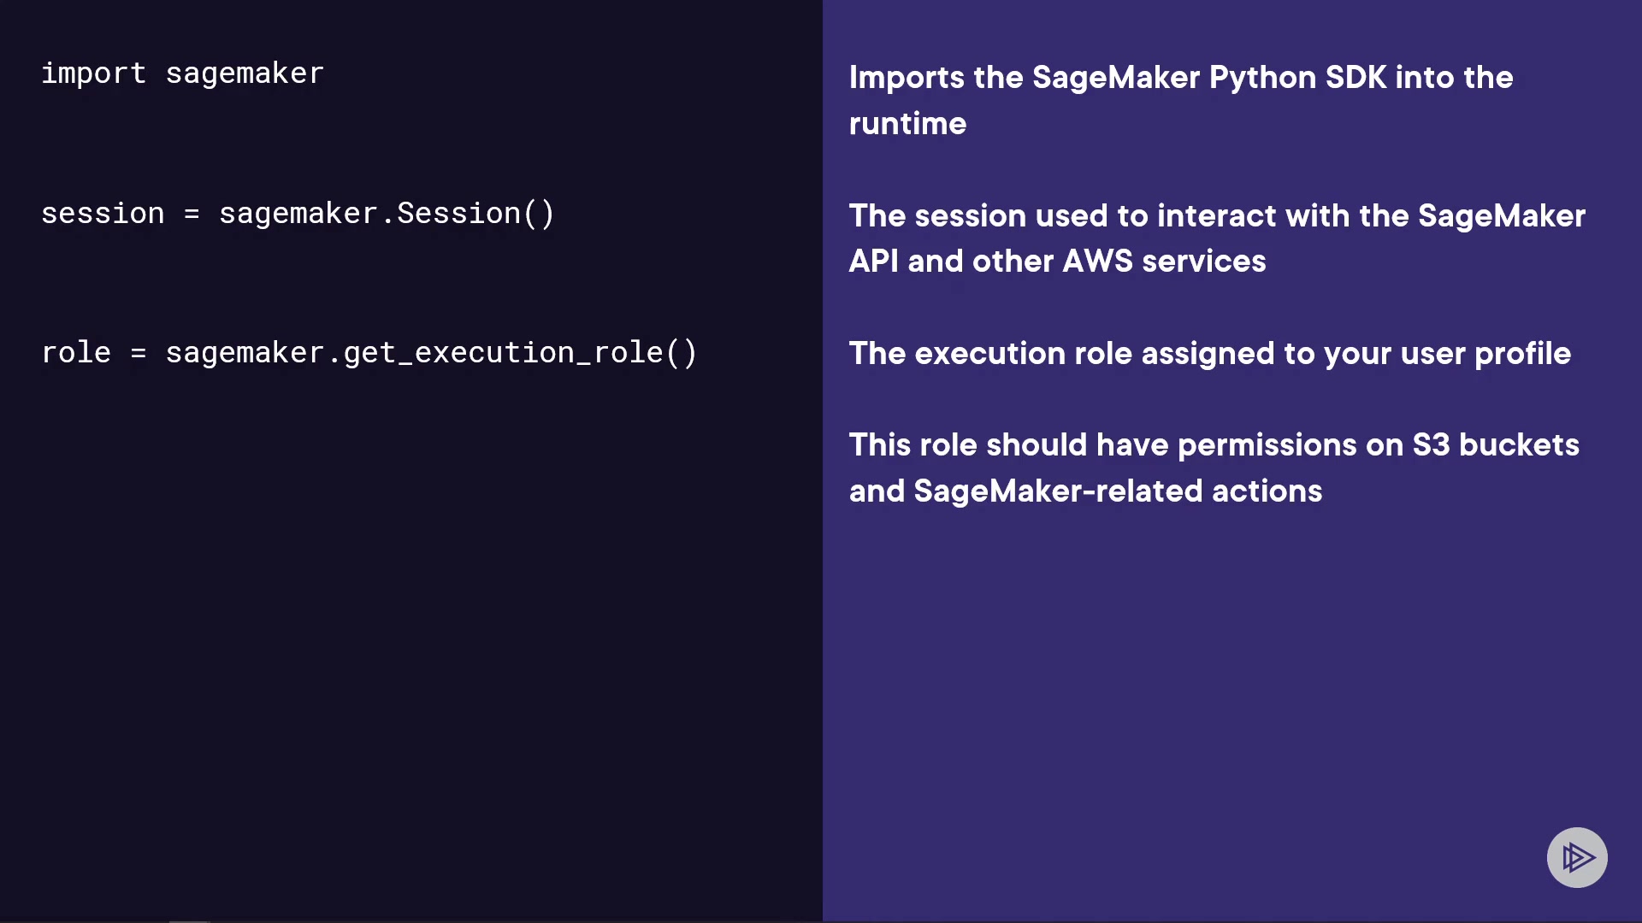1642x923 pixels.
Task: Click the 'import sagemaker' code line
Action: tap(182, 73)
